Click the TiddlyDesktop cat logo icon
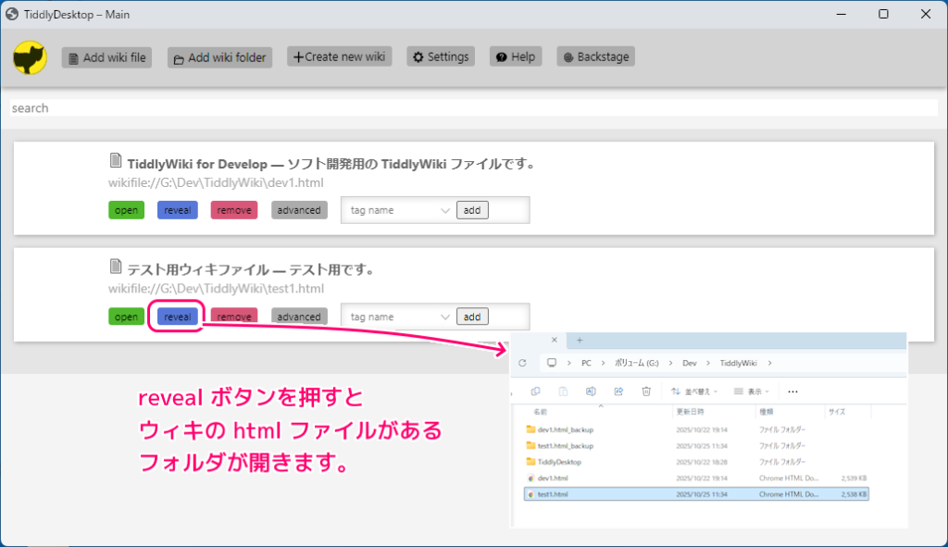The width and height of the screenshot is (948, 547). pos(31,57)
